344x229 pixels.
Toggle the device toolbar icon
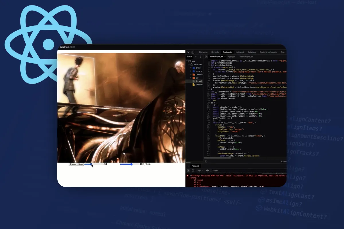[x=193, y=52]
